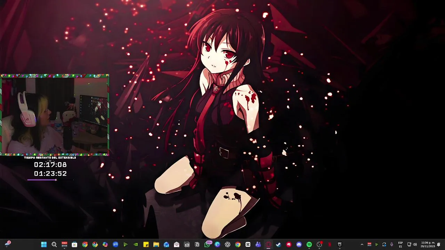The image size is (445, 250).
Task: Open Steam from the taskbar
Action: point(278,244)
